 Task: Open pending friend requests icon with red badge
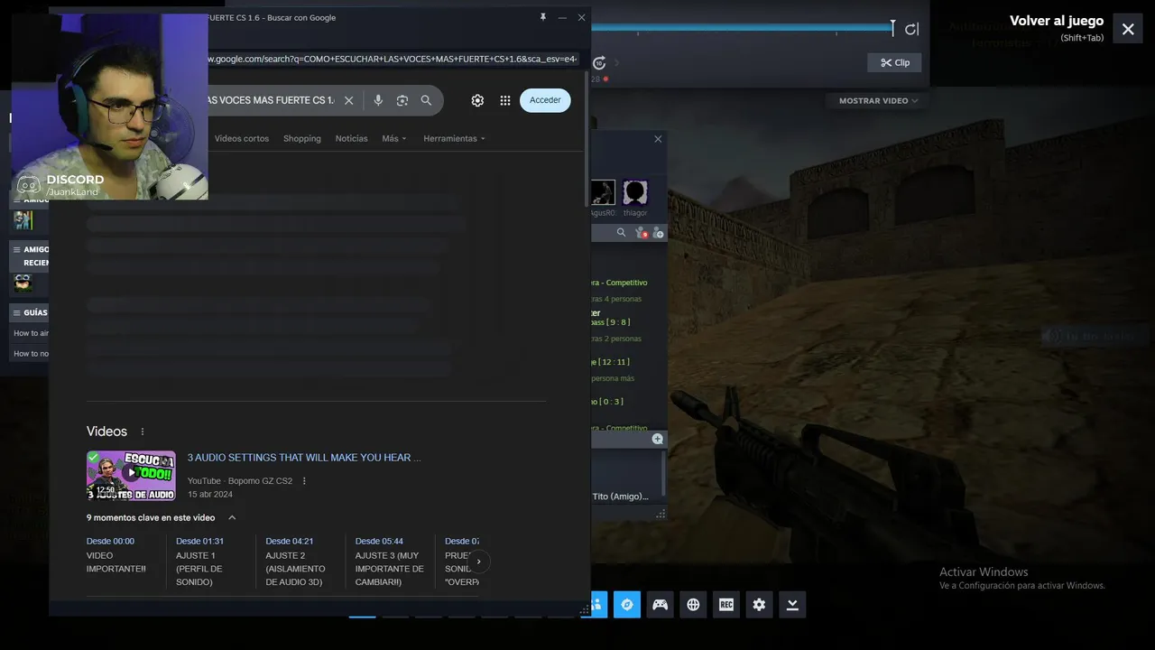(x=641, y=233)
